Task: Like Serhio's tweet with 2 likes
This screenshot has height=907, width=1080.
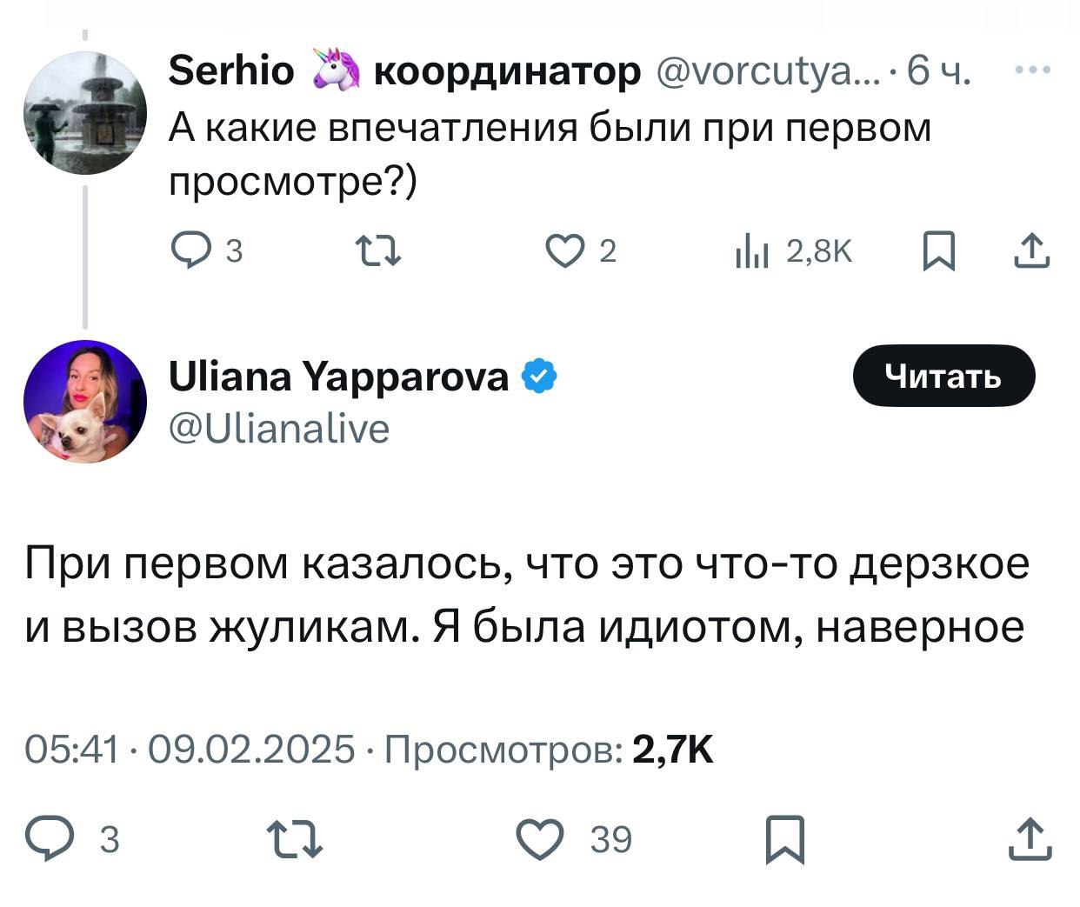Action: pyautogui.click(x=563, y=251)
